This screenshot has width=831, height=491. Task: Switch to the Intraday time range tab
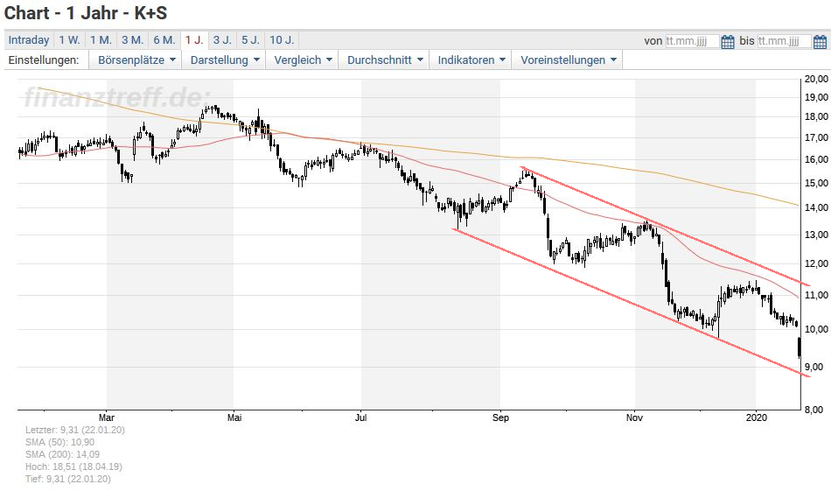tap(29, 39)
